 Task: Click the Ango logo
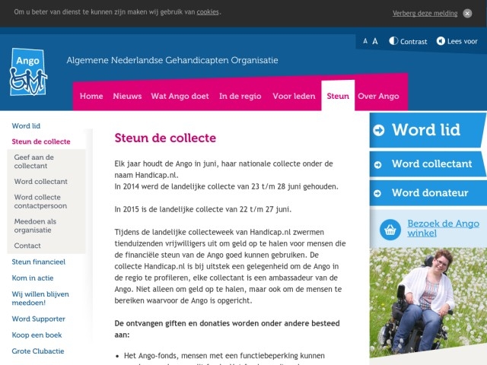(x=28, y=71)
